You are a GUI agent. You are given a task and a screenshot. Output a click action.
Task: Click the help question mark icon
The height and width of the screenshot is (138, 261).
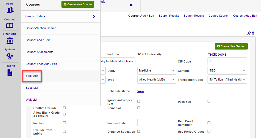pos(253,33)
